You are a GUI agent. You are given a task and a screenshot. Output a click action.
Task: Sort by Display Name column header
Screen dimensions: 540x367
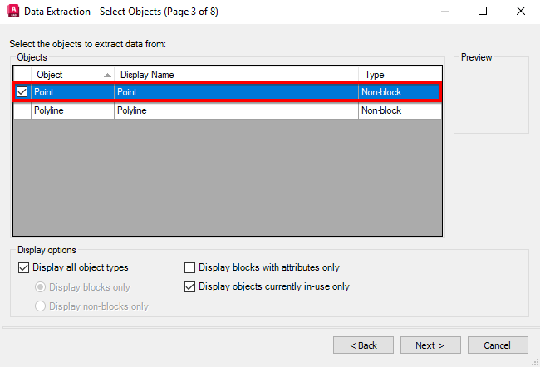tap(236, 75)
